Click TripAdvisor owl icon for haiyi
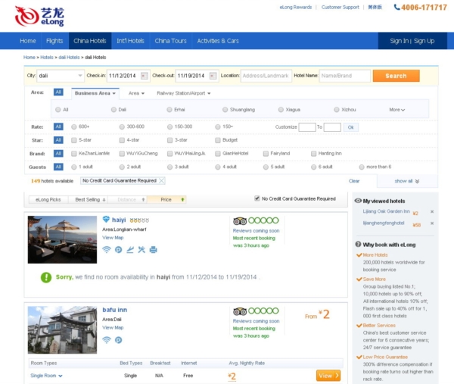Image resolution: width=454 pixels, height=384 pixels. coord(240,221)
